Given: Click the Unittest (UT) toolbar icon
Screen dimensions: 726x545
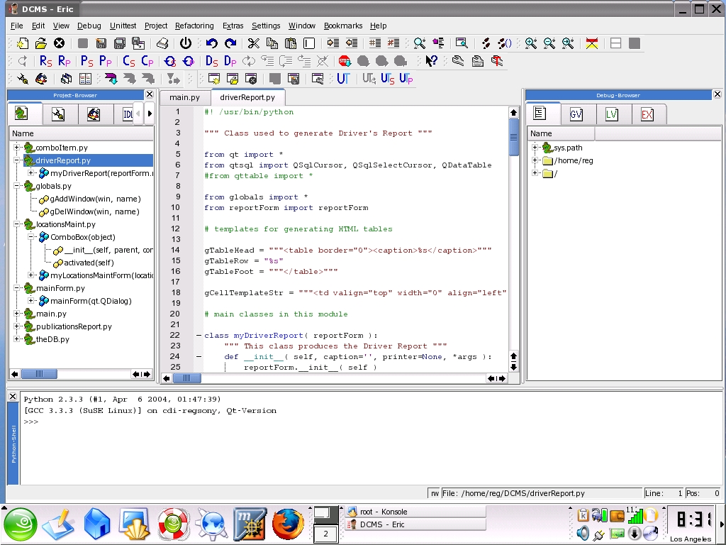Looking at the screenshot, I should point(344,79).
